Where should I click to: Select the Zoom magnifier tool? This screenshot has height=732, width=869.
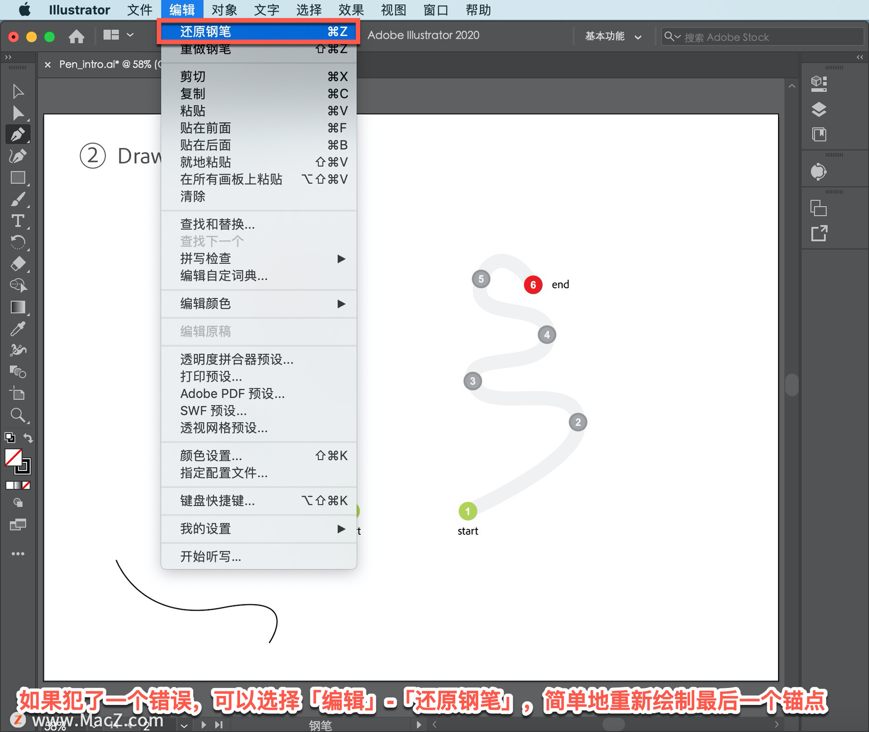click(x=18, y=415)
